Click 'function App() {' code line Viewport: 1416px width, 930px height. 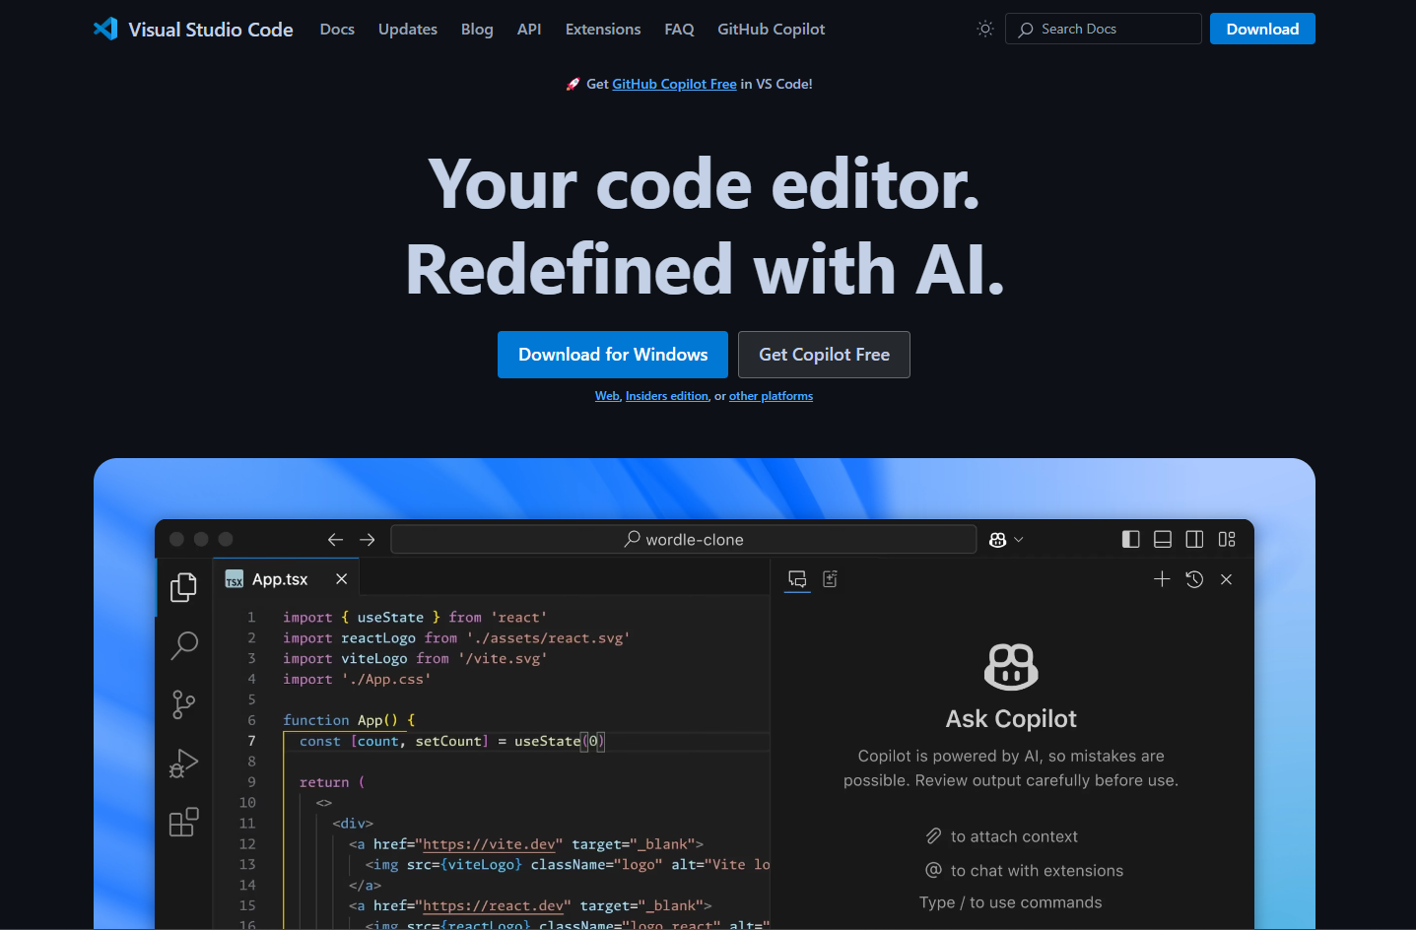(349, 720)
